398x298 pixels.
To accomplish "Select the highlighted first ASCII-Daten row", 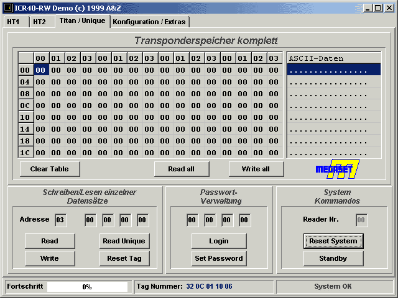I will click(x=334, y=70).
